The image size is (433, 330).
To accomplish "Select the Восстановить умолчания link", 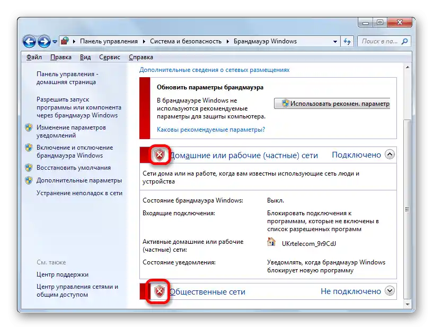I will tap(74, 168).
